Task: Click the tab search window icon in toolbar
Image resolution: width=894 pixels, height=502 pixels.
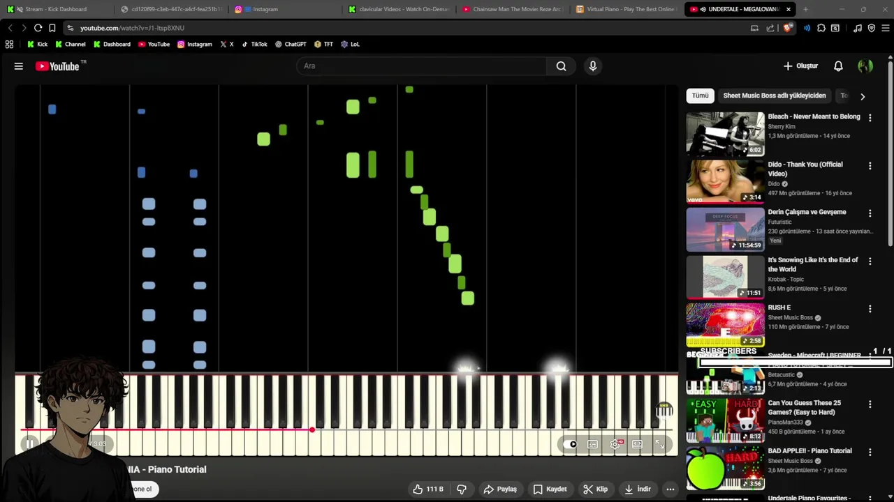Action: [835, 28]
